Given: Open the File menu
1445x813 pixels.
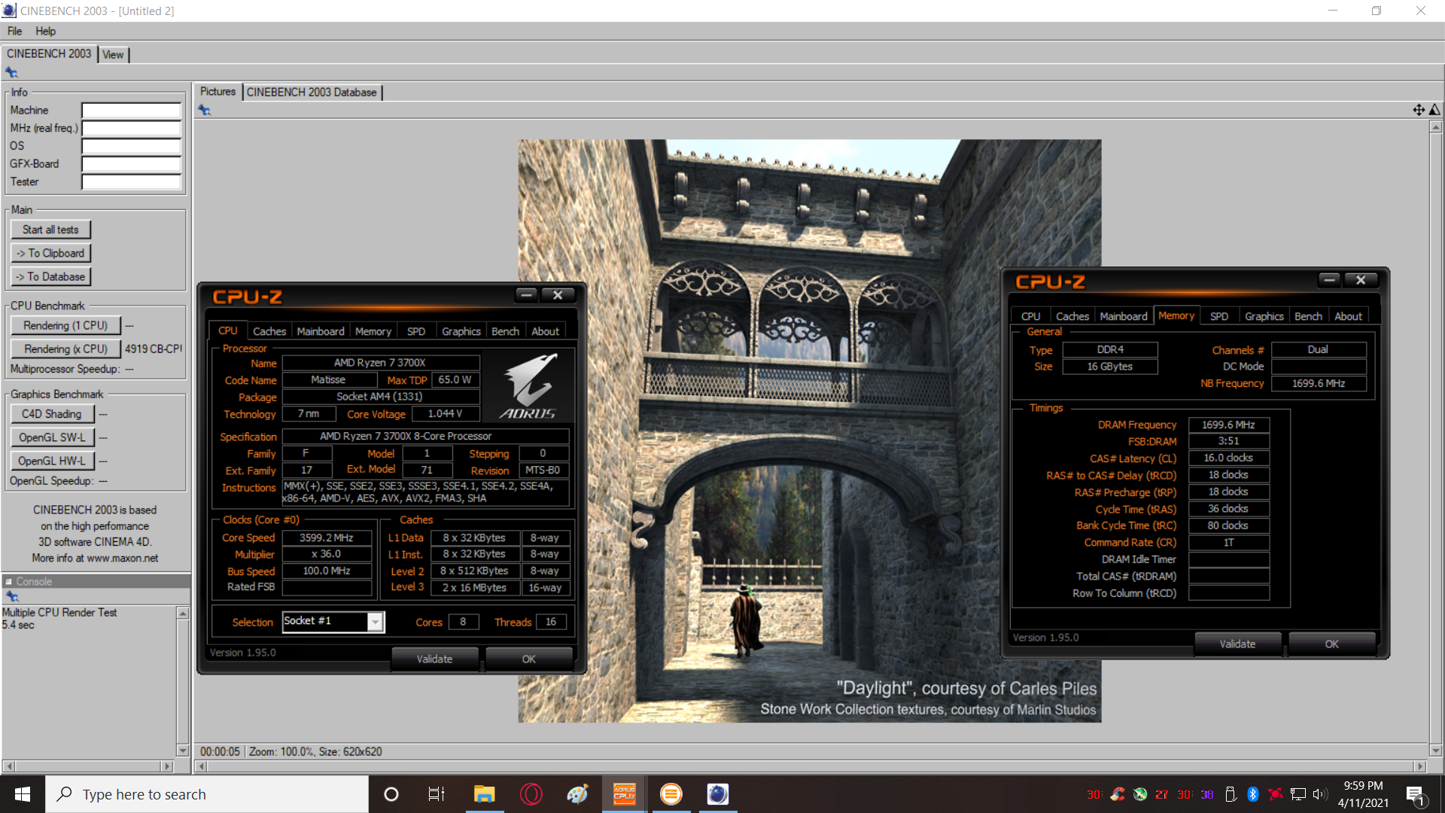Looking at the screenshot, I should (x=14, y=31).
